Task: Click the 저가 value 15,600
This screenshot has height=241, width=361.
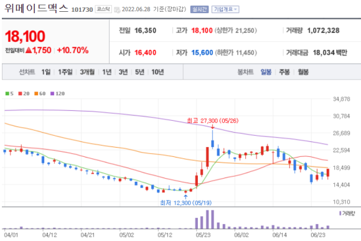Action: [x=202, y=52]
